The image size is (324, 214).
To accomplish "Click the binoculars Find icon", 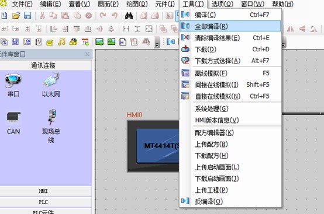I will (x=129, y=16).
